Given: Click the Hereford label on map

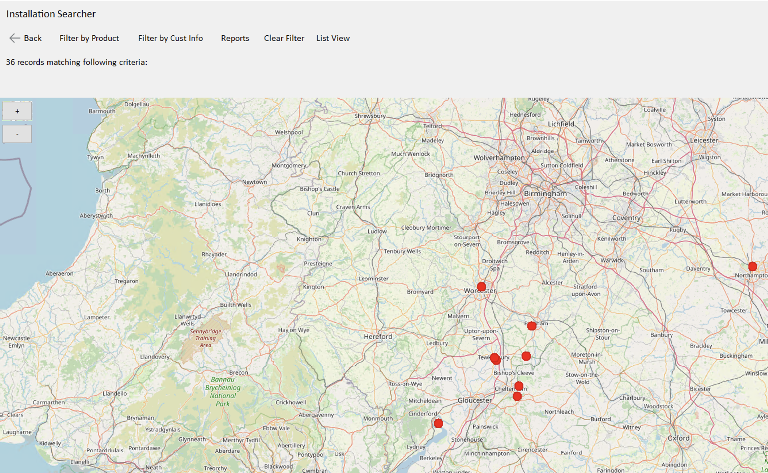Looking at the screenshot, I should click(x=378, y=337).
